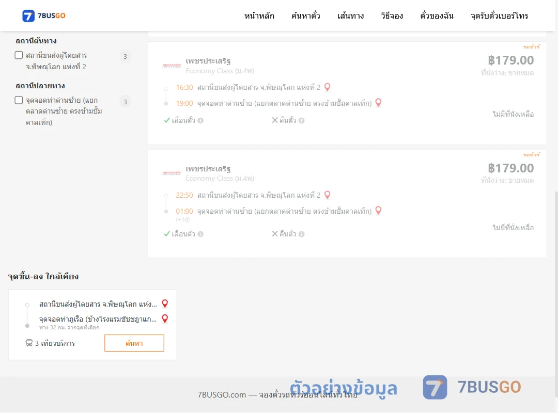558x413 pixels.
Task: Open the หน้าหลัก menu item
Action: [259, 15]
